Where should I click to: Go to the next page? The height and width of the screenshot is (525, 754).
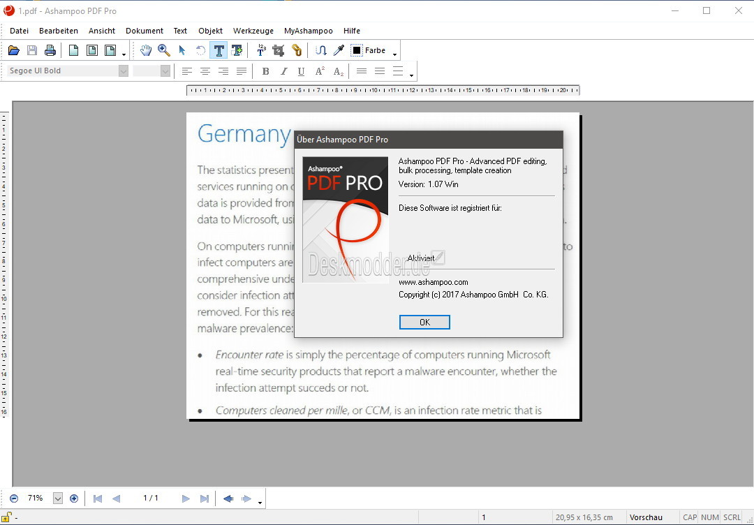pyautogui.click(x=186, y=498)
